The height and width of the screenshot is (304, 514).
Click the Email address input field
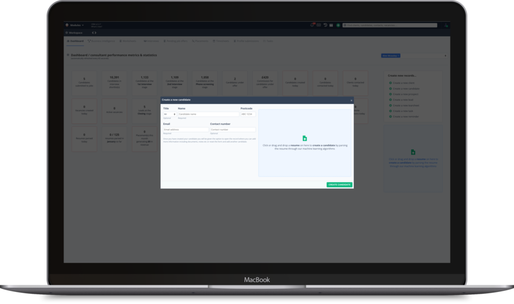pyautogui.click(x=186, y=129)
